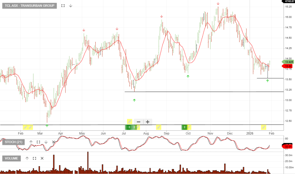The width and height of the screenshot is (295, 174).
Task: Open the pencil note above the zoom-out button
Action: click(130, 121)
